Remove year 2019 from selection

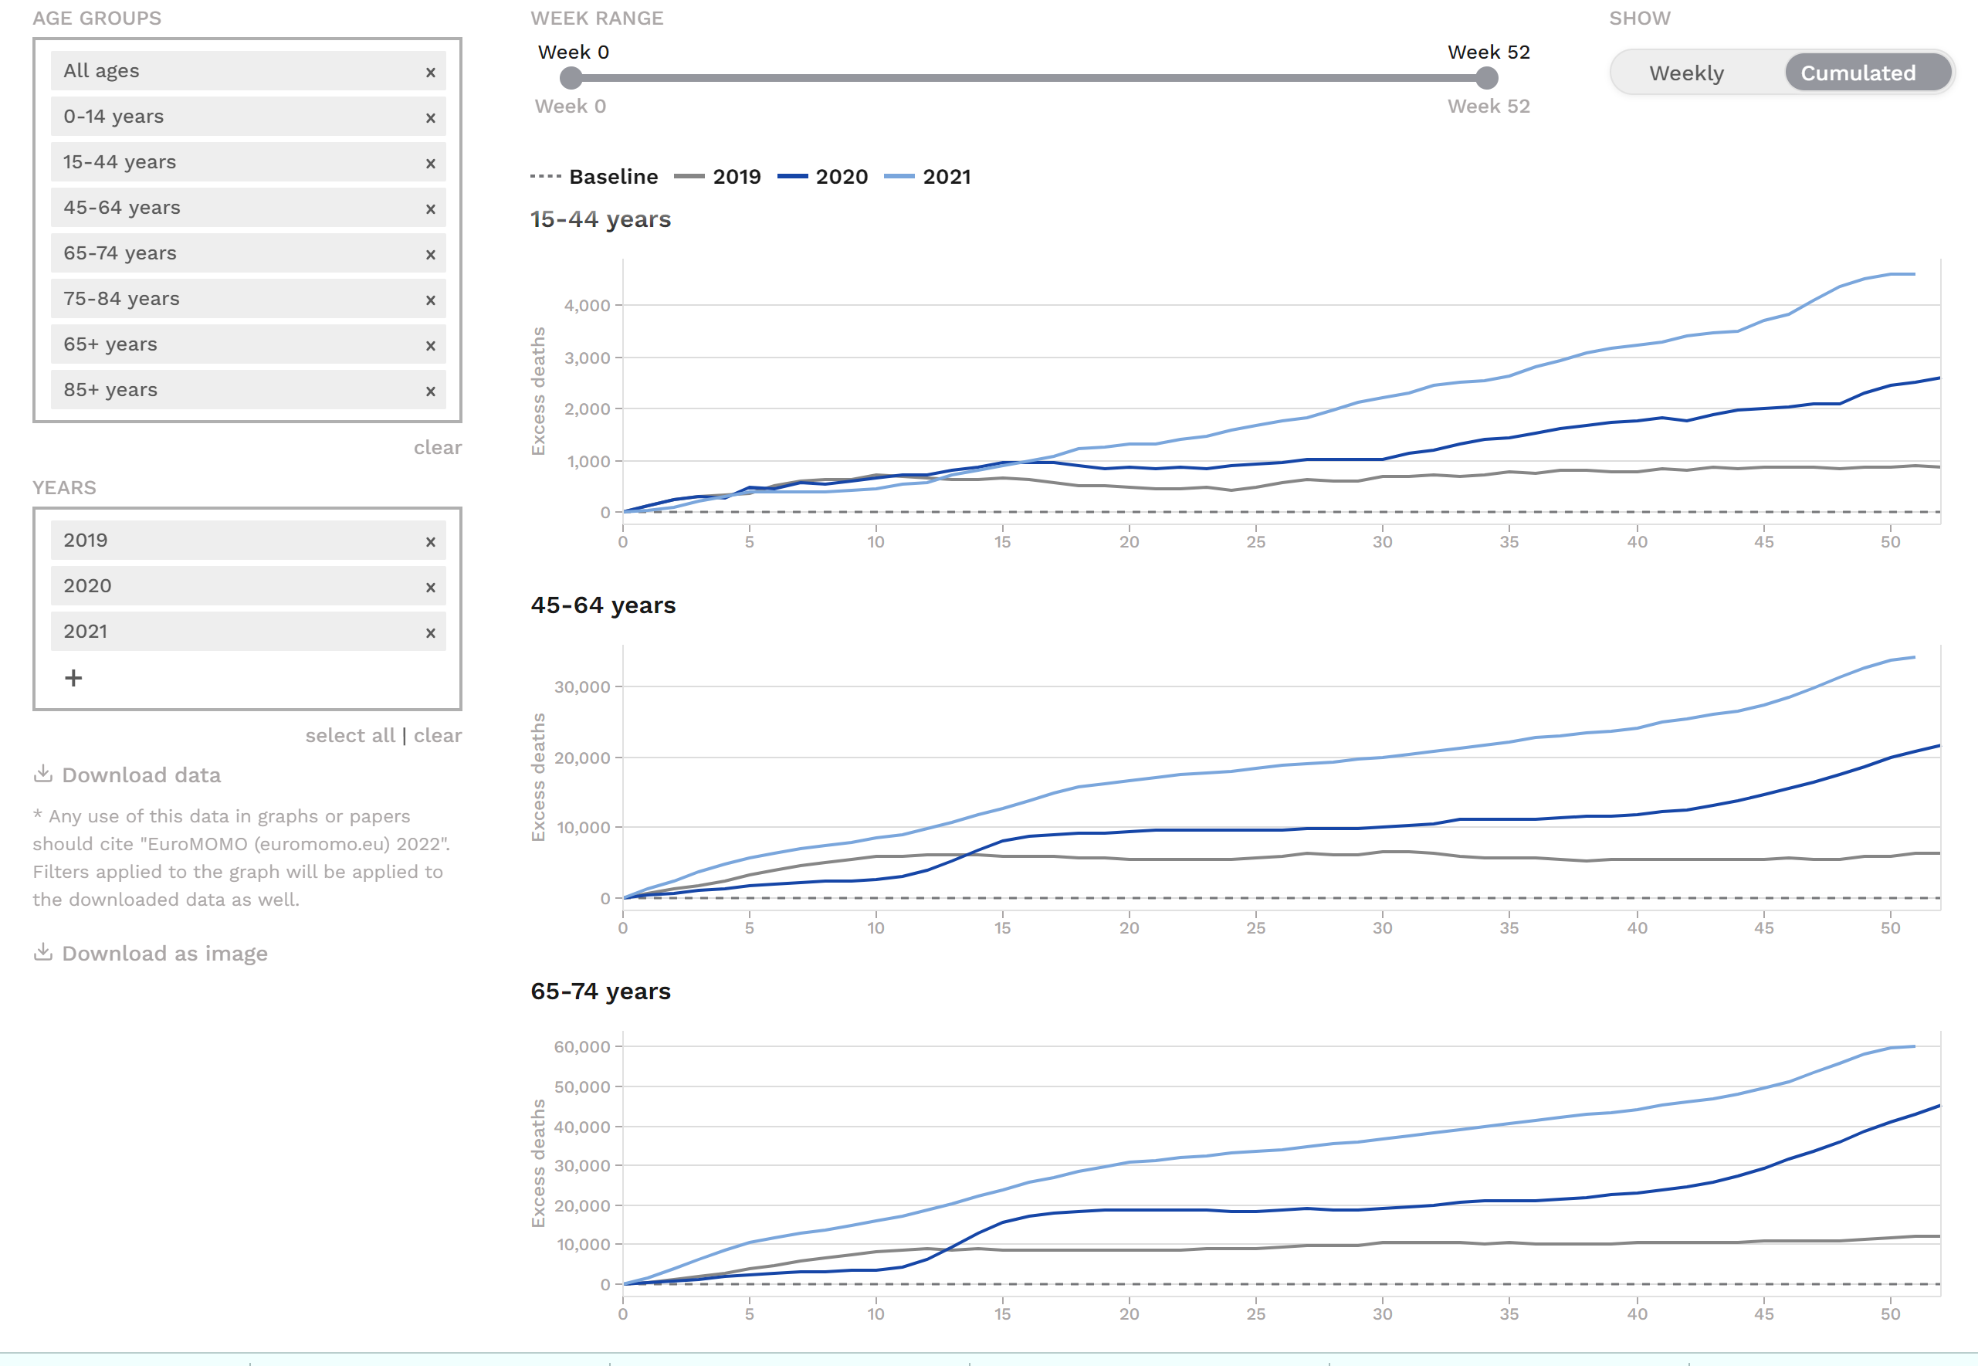(x=430, y=541)
